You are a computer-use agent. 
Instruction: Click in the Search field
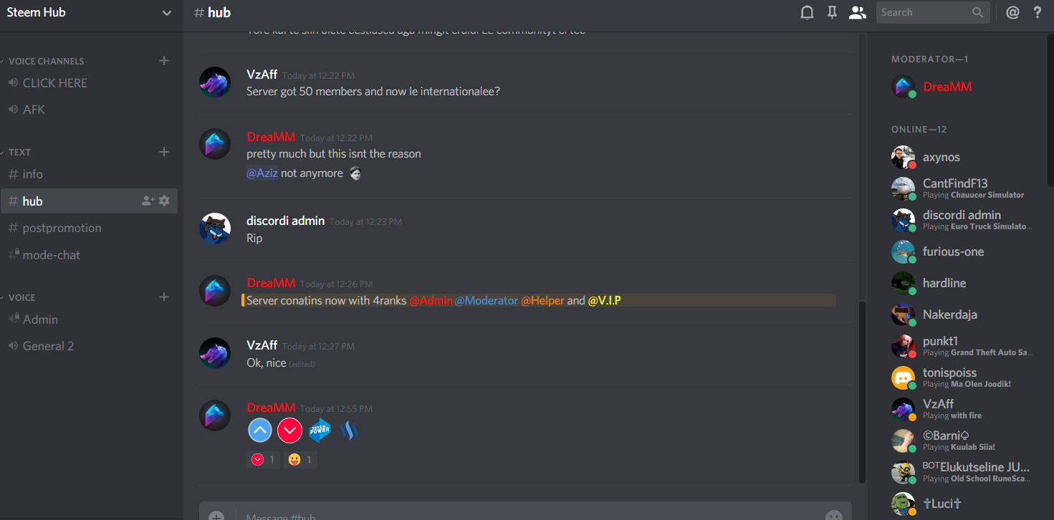(924, 12)
